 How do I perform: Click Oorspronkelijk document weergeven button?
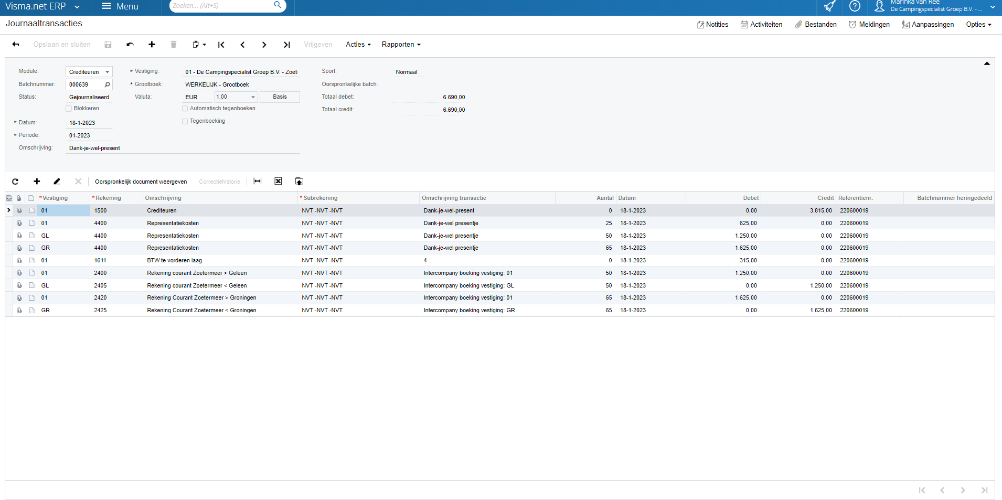point(141,182)
